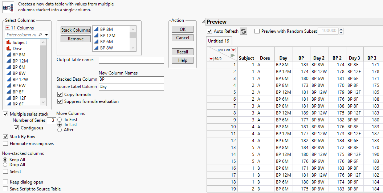Select the BP 8M column in Select Columns
The image size is (383, 193).
pyautogui.click(x=19, y=55)
